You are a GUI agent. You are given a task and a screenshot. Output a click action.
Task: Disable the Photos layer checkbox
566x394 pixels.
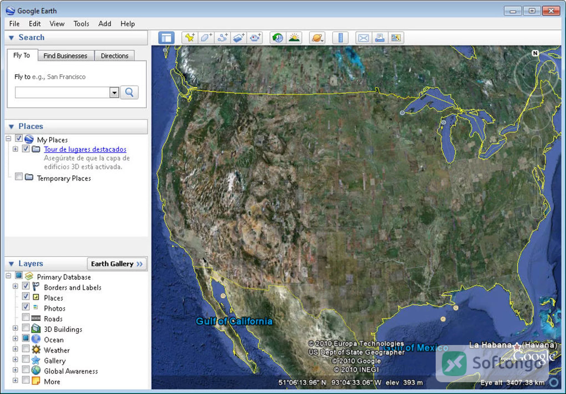coord(26,307)
